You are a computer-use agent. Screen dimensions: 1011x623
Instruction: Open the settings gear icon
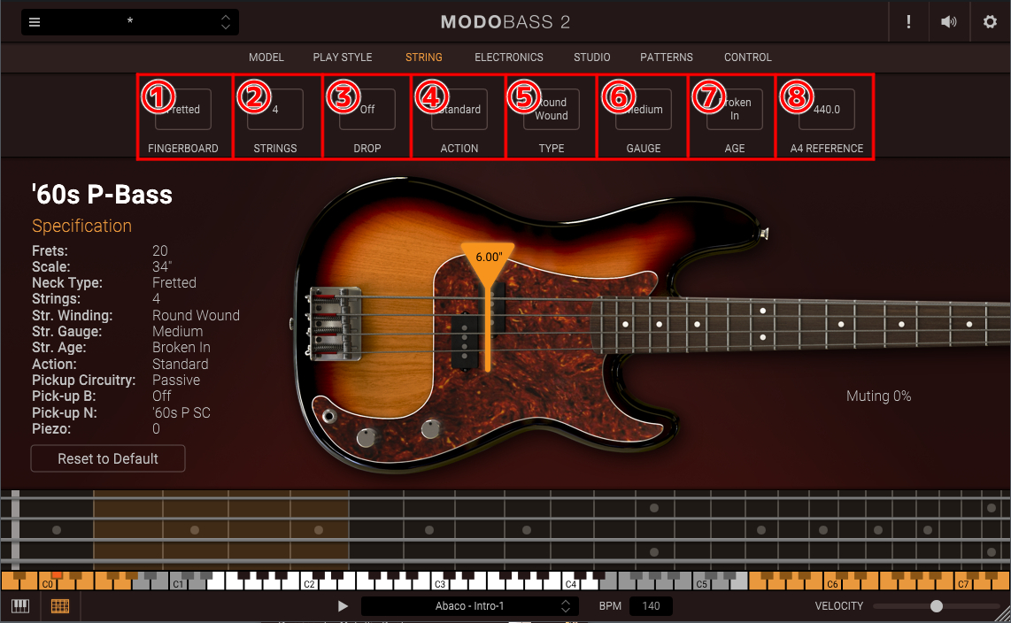pyautogui.click(x=990, y=22)
